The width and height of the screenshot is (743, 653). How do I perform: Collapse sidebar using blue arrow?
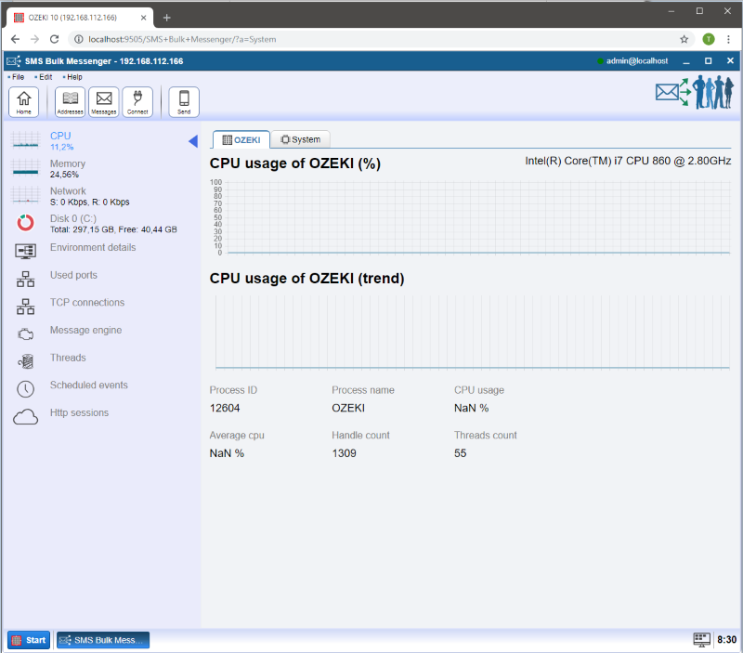pos(192,141)
